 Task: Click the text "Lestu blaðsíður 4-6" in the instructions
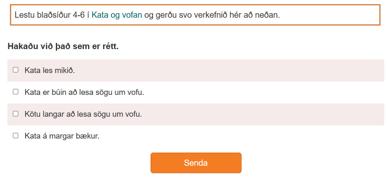[x=50, y=15]
